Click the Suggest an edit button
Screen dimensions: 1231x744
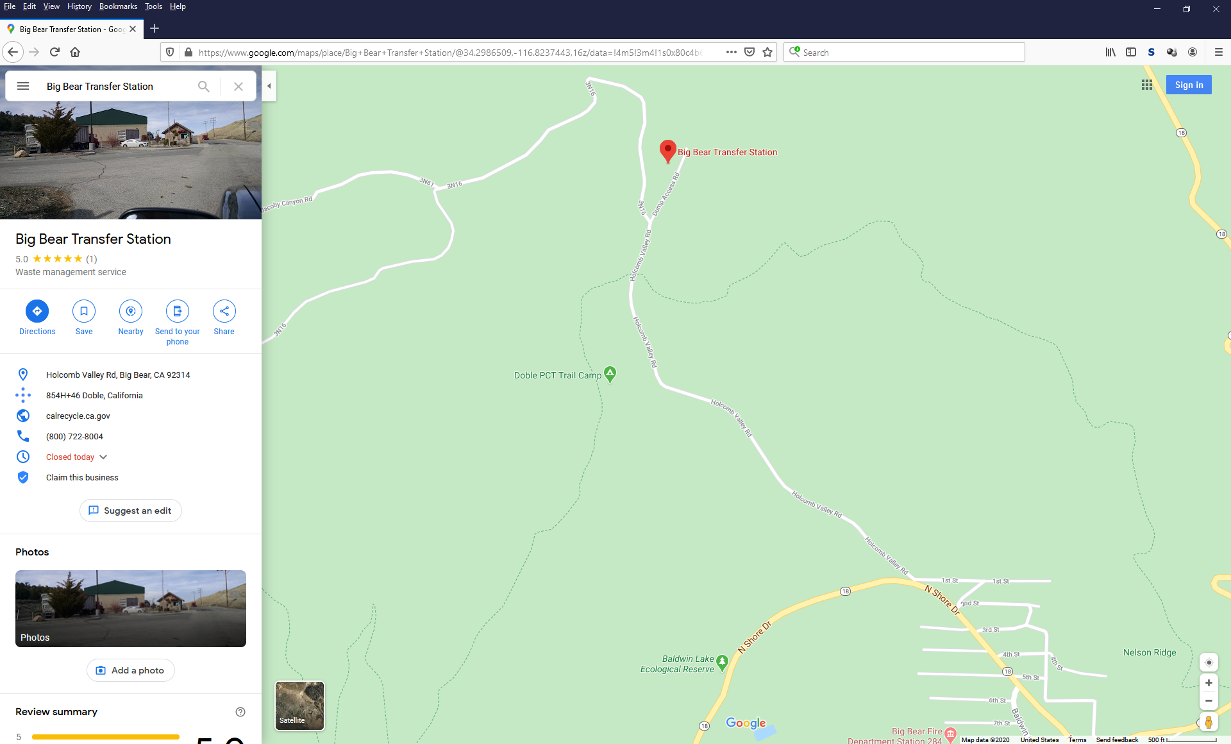130,511
